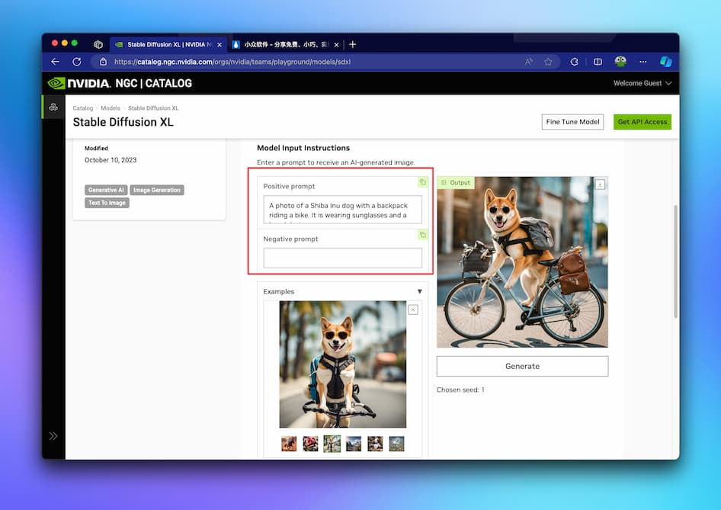Select the first example thumbnail

pos(289,444)
